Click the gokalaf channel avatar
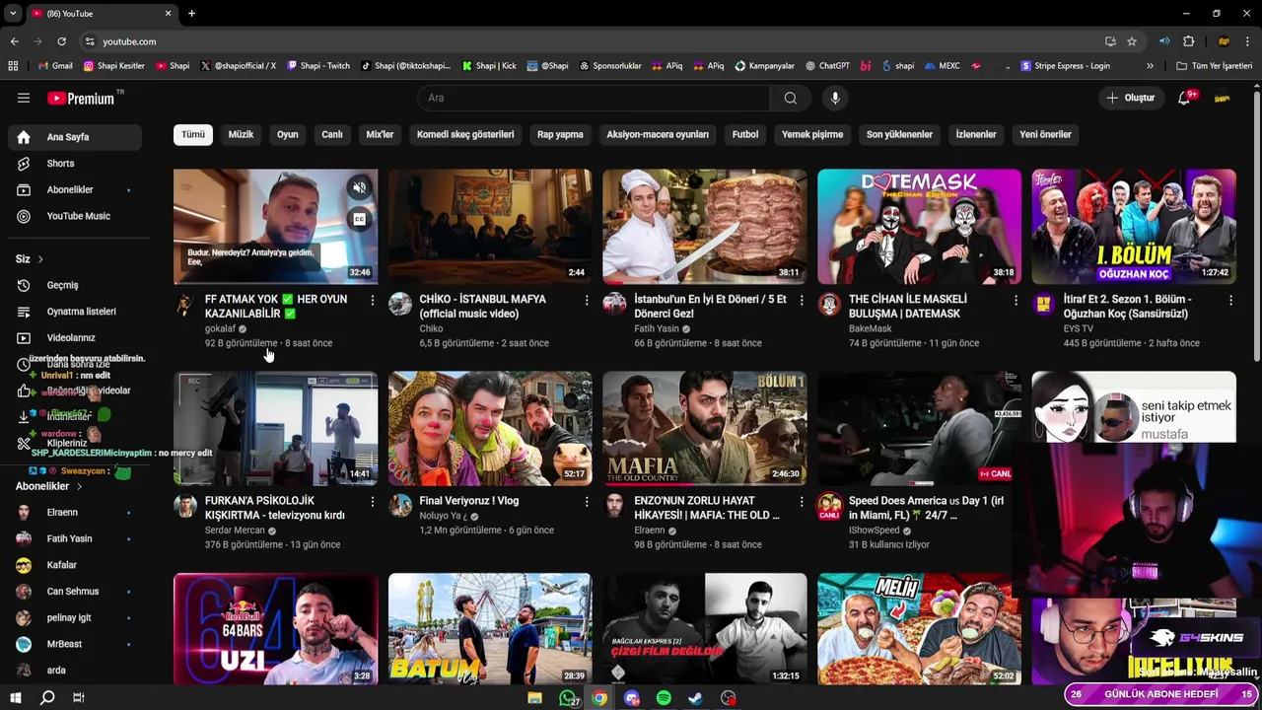This screenshot has height=710, width=1262. pyautogui.click(x=185, y=304)
